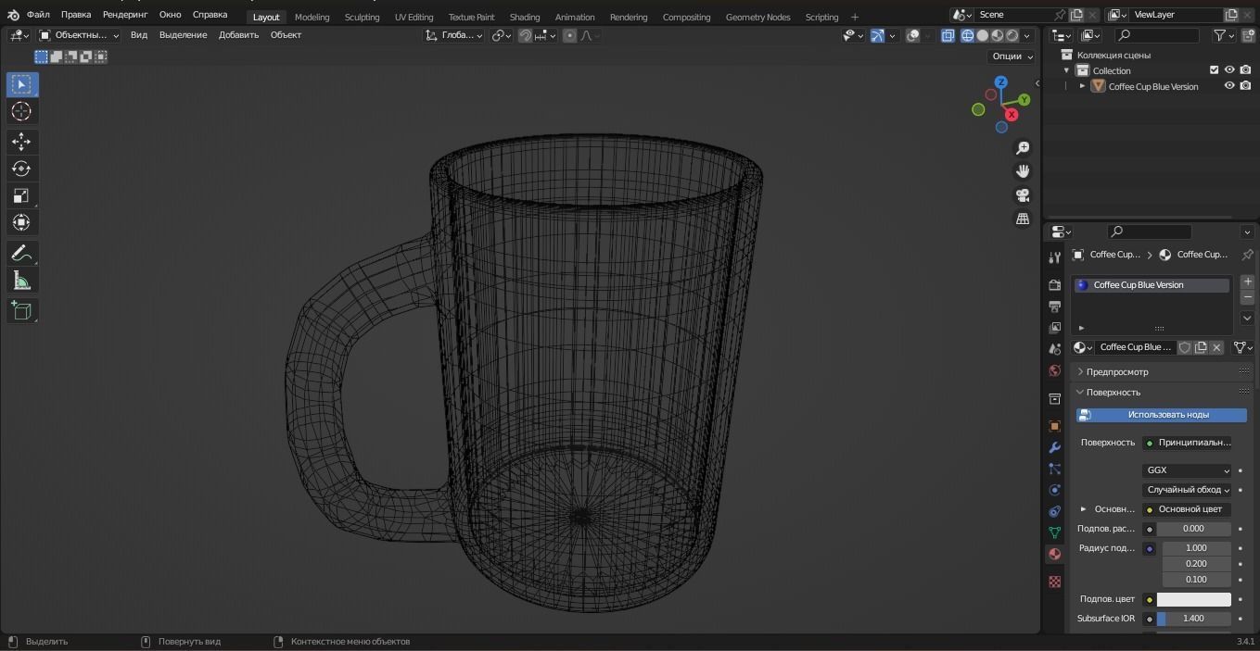Open the Physics properties tab
This screenshot has width=1260, height=651.
pos(1054,490)
